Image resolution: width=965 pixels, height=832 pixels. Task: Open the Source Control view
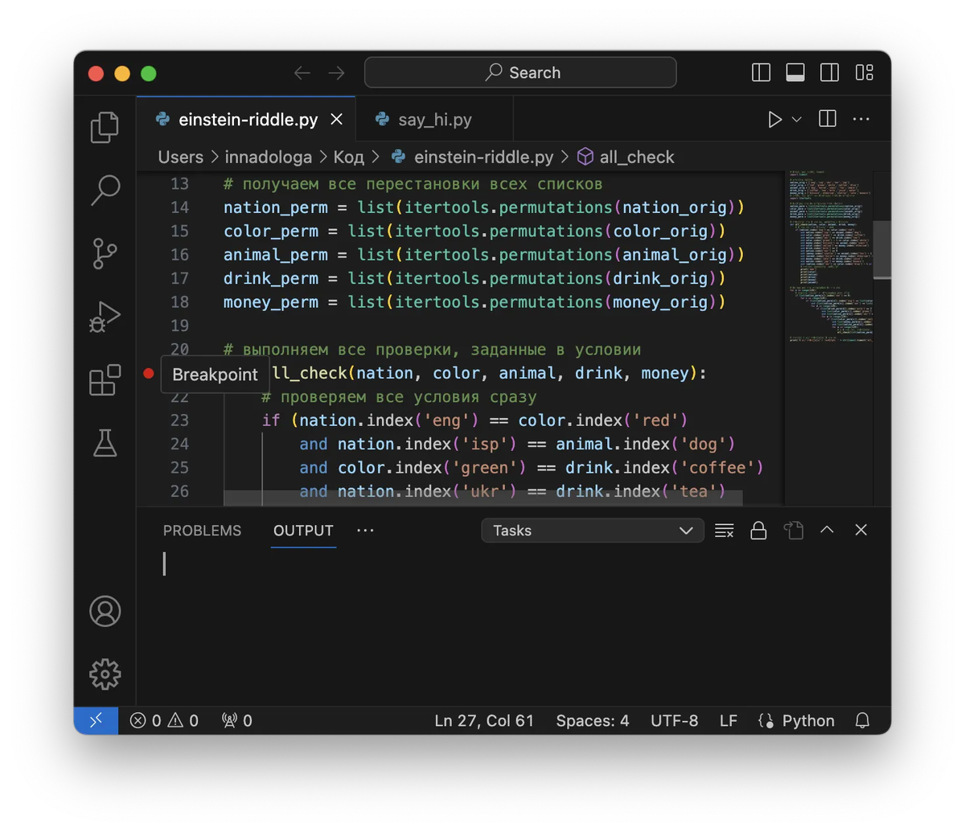105,253
